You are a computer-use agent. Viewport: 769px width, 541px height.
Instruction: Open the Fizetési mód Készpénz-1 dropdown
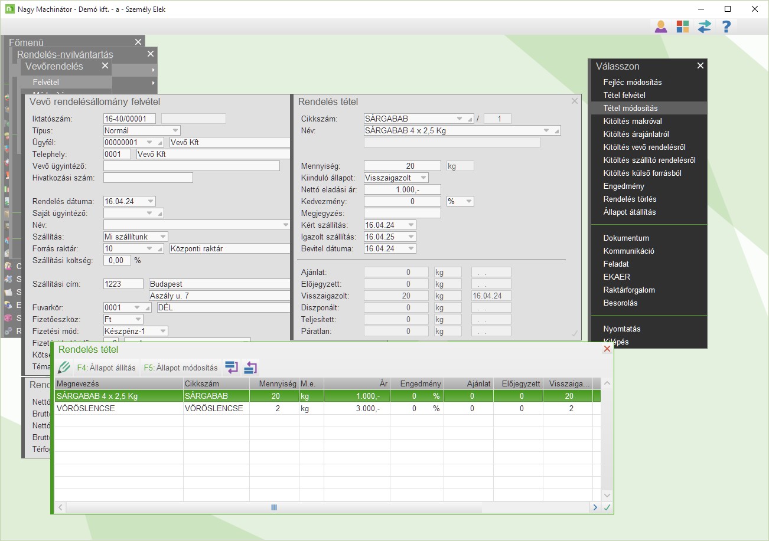(x=163, y=331)
